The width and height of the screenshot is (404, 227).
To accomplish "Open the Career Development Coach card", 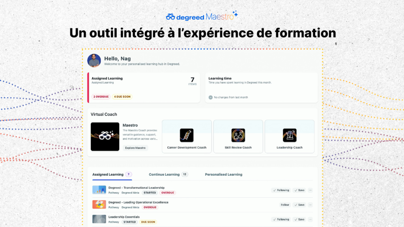I will (187, 136).
